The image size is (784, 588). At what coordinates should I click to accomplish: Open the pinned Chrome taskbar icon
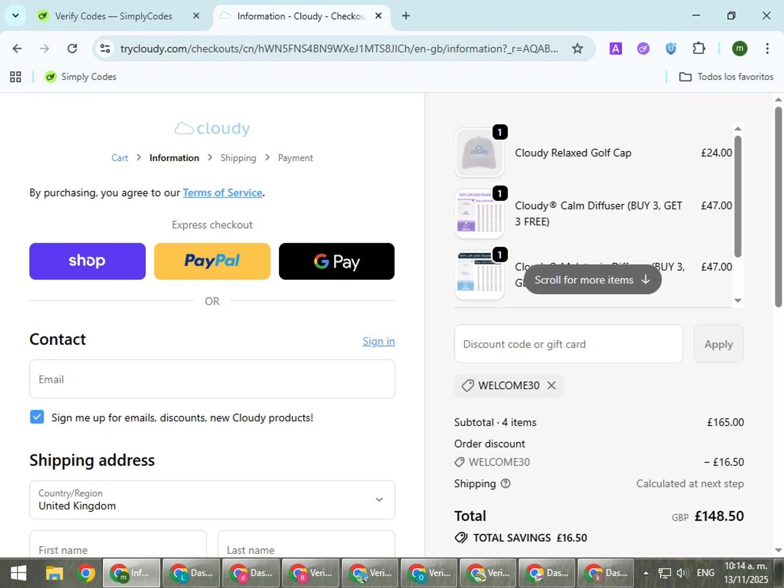coord(86,573)
